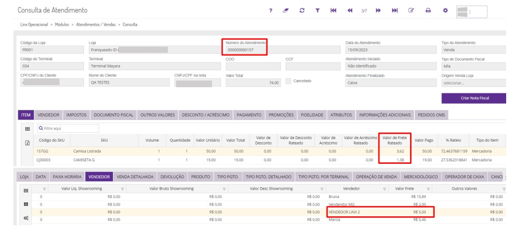Click Linx Operacional breadcrumb link
Screen dimensions: 519x235
34,25
